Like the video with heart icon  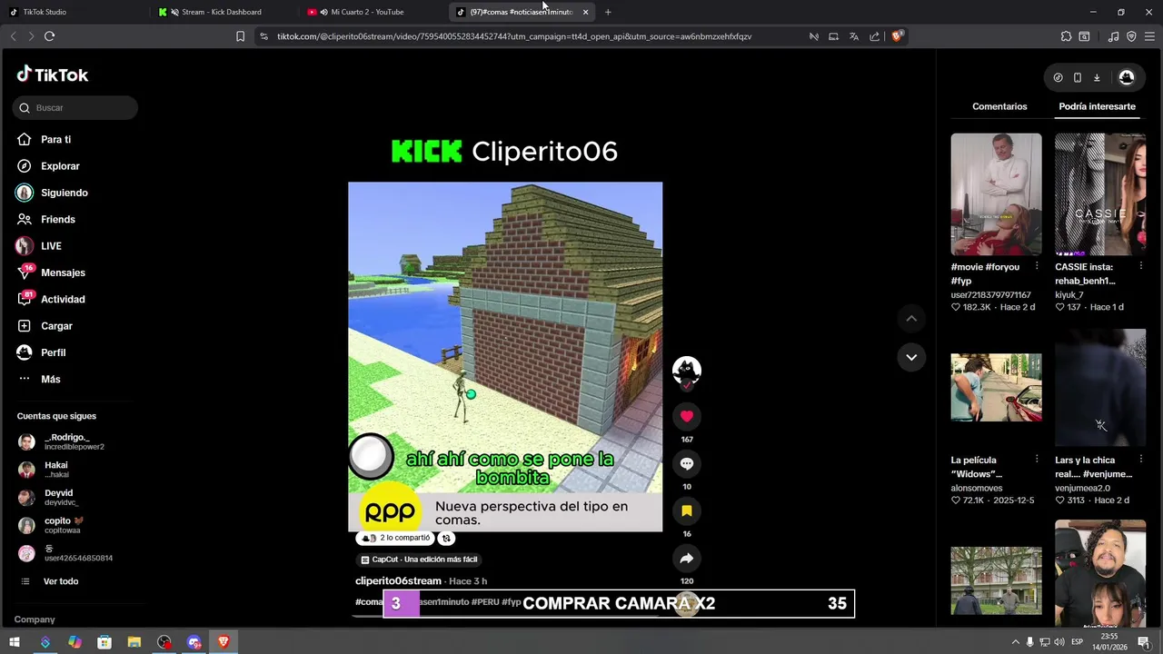687,416
